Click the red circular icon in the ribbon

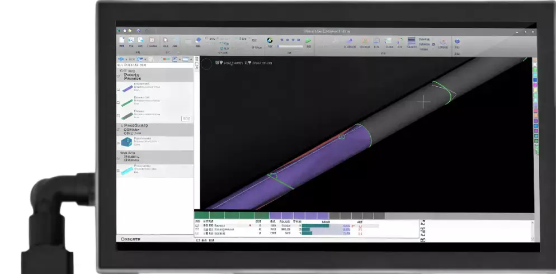pyautogui.click(x=442, y=41)
